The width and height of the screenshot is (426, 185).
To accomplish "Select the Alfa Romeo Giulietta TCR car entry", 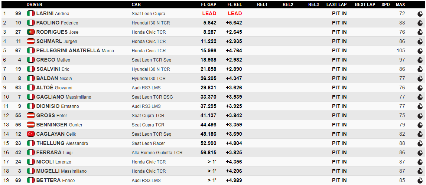I will [x=157, y=153].
